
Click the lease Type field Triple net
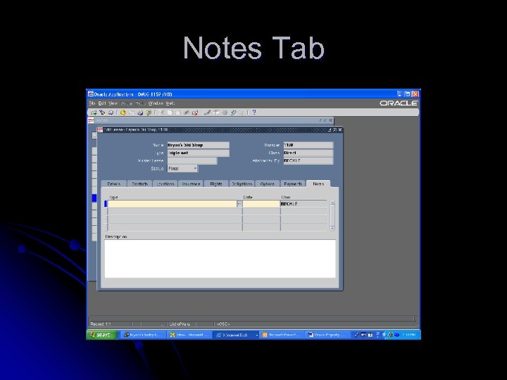[x=198, y=153]
